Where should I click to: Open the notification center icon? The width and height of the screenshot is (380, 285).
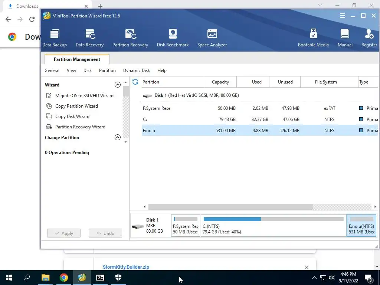point(368,278)
